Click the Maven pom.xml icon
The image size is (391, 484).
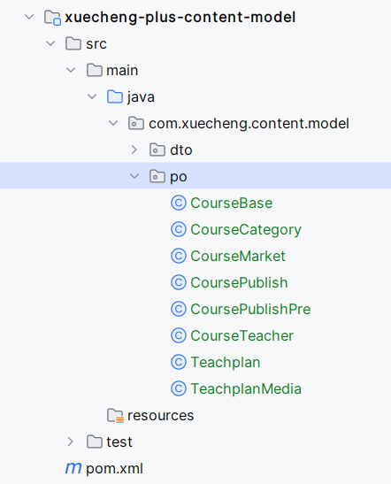pos(73,468)
